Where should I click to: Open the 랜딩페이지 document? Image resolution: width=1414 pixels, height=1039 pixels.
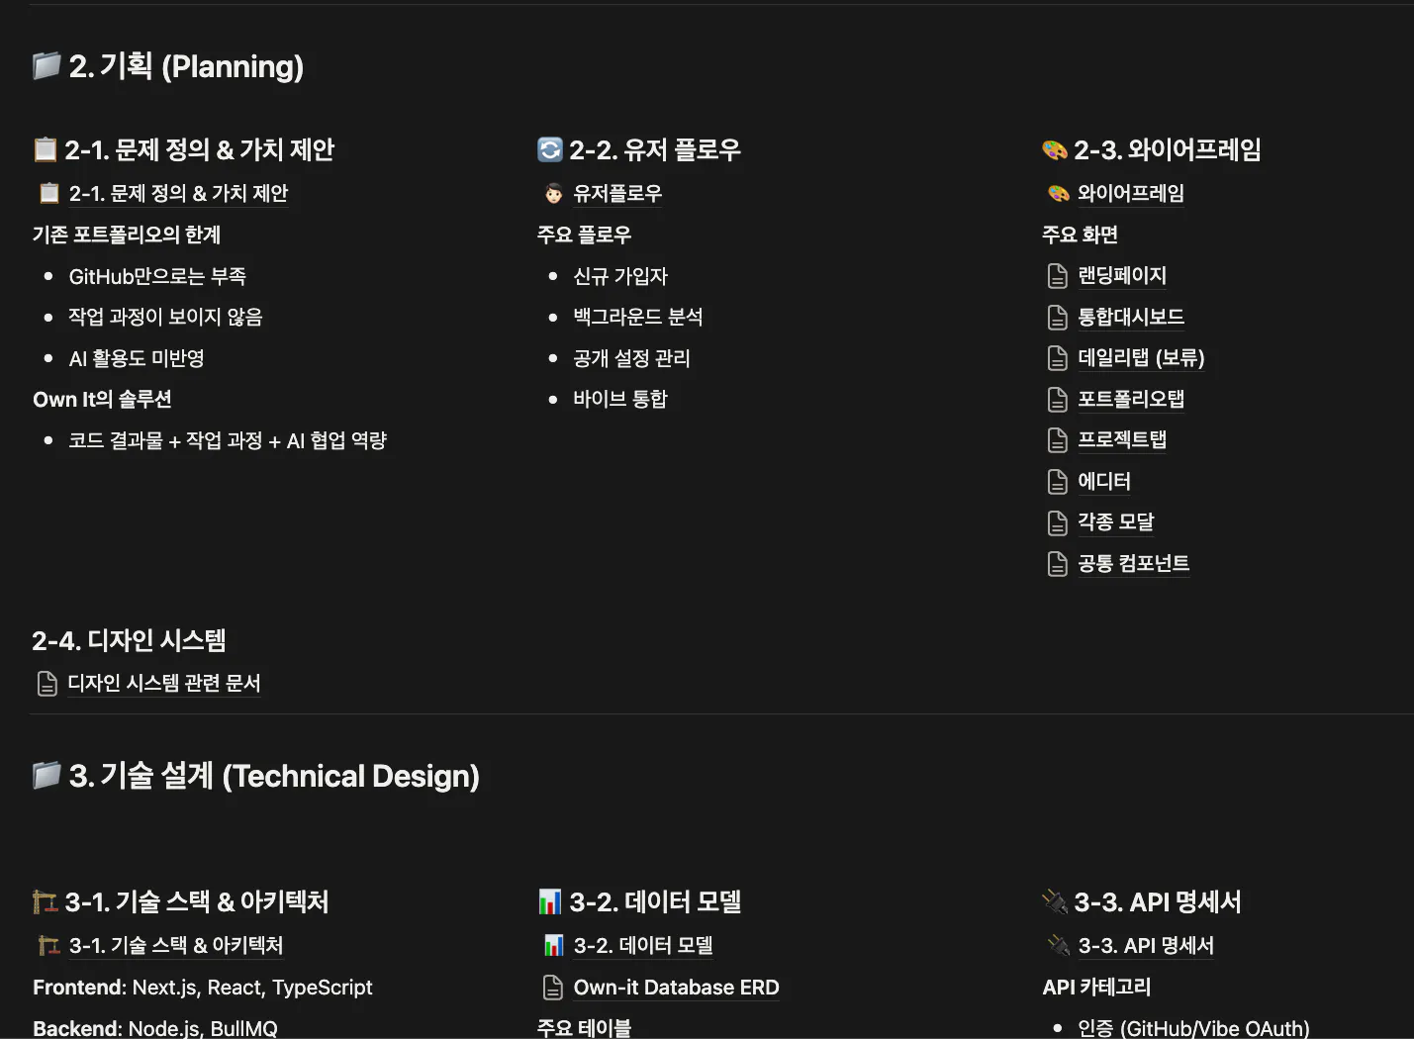click(1122, 276)
